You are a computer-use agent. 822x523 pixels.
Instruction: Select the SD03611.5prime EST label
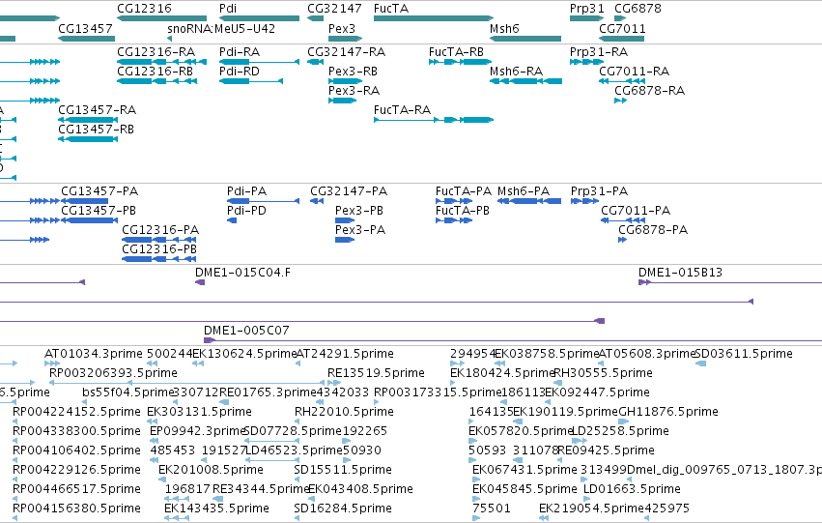click(x=744, y=354)
